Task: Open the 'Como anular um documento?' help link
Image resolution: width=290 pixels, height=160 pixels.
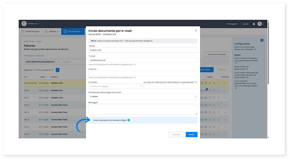Action: click(x=241, y=68)
